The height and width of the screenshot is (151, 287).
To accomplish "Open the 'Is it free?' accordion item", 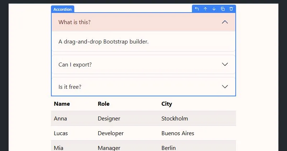I will (143, 87).
